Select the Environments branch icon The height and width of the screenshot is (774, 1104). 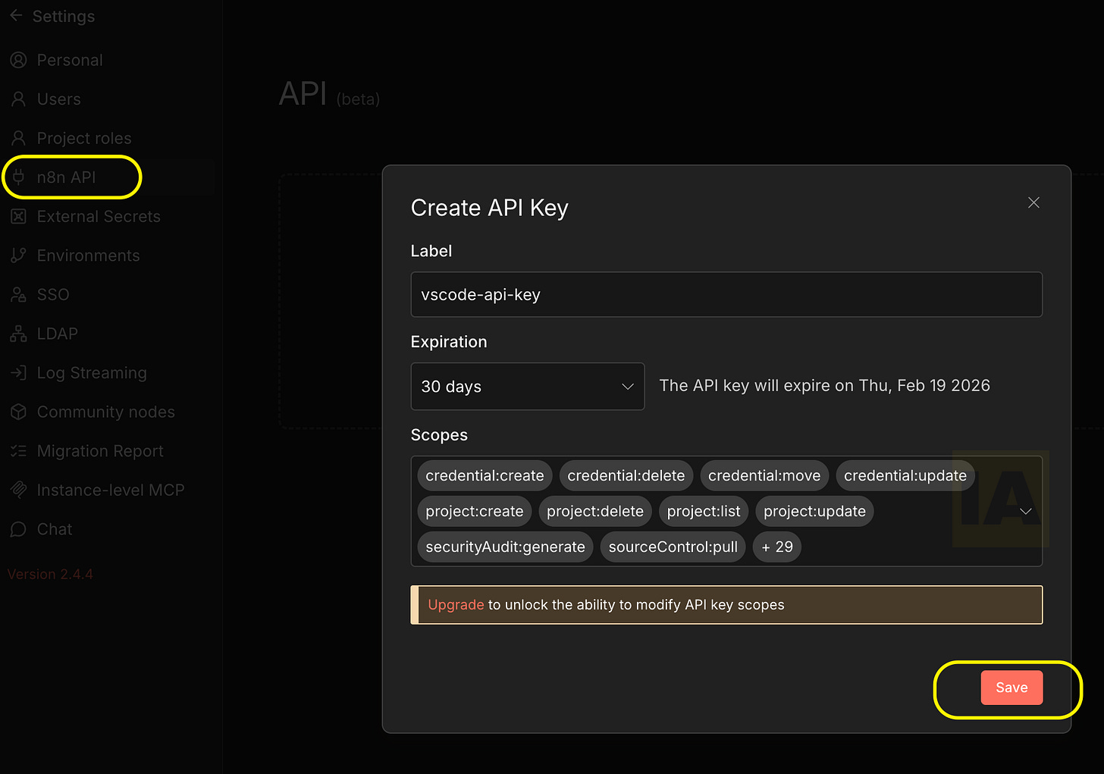18,255
